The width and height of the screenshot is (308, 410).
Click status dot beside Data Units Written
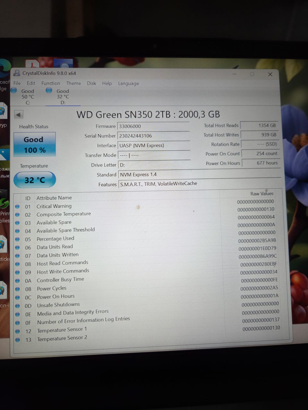coord(17,256)
